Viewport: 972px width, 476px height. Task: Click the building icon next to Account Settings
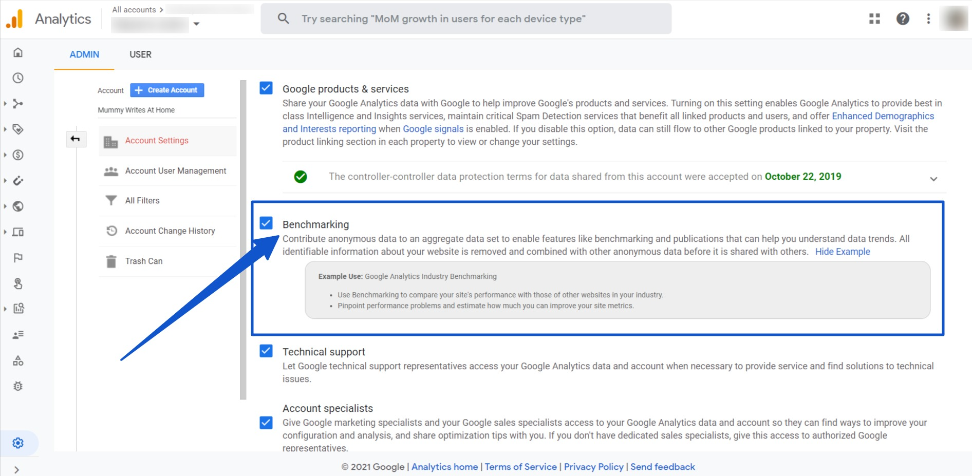click(111, 141)
